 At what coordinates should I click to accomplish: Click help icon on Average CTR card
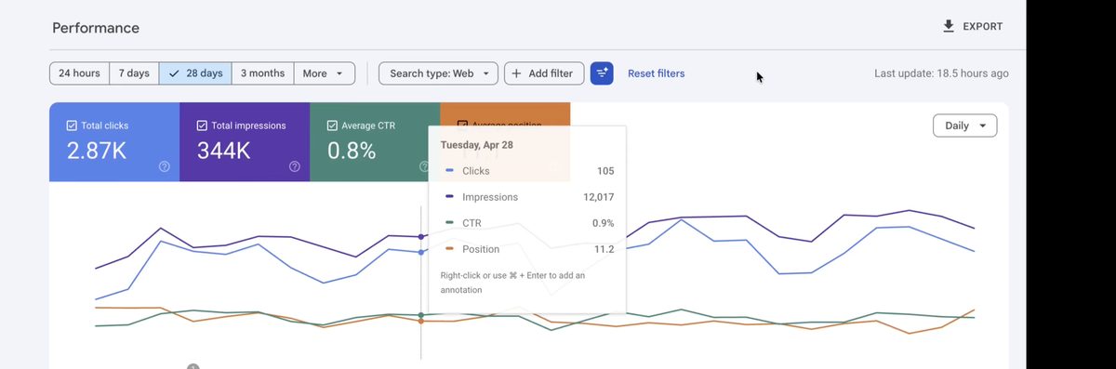pos(424,166)
